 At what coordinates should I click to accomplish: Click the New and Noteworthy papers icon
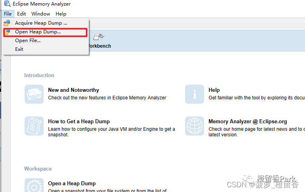coord(34,94)
